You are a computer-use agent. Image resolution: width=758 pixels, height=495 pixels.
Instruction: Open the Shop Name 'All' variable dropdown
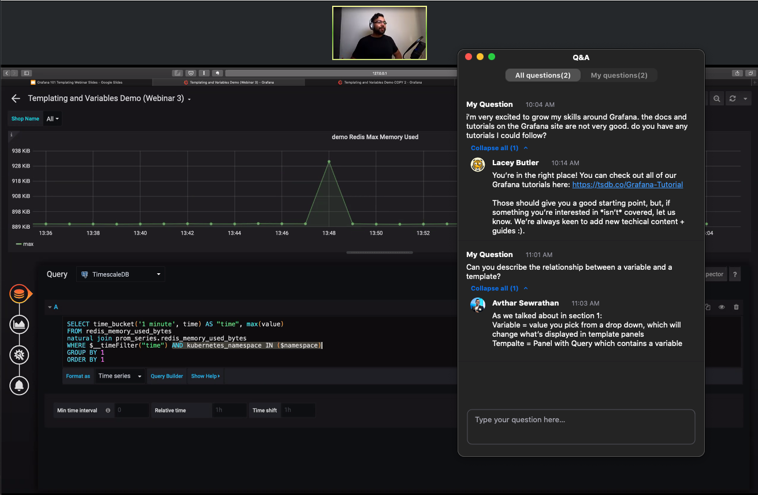click(53, 119)
